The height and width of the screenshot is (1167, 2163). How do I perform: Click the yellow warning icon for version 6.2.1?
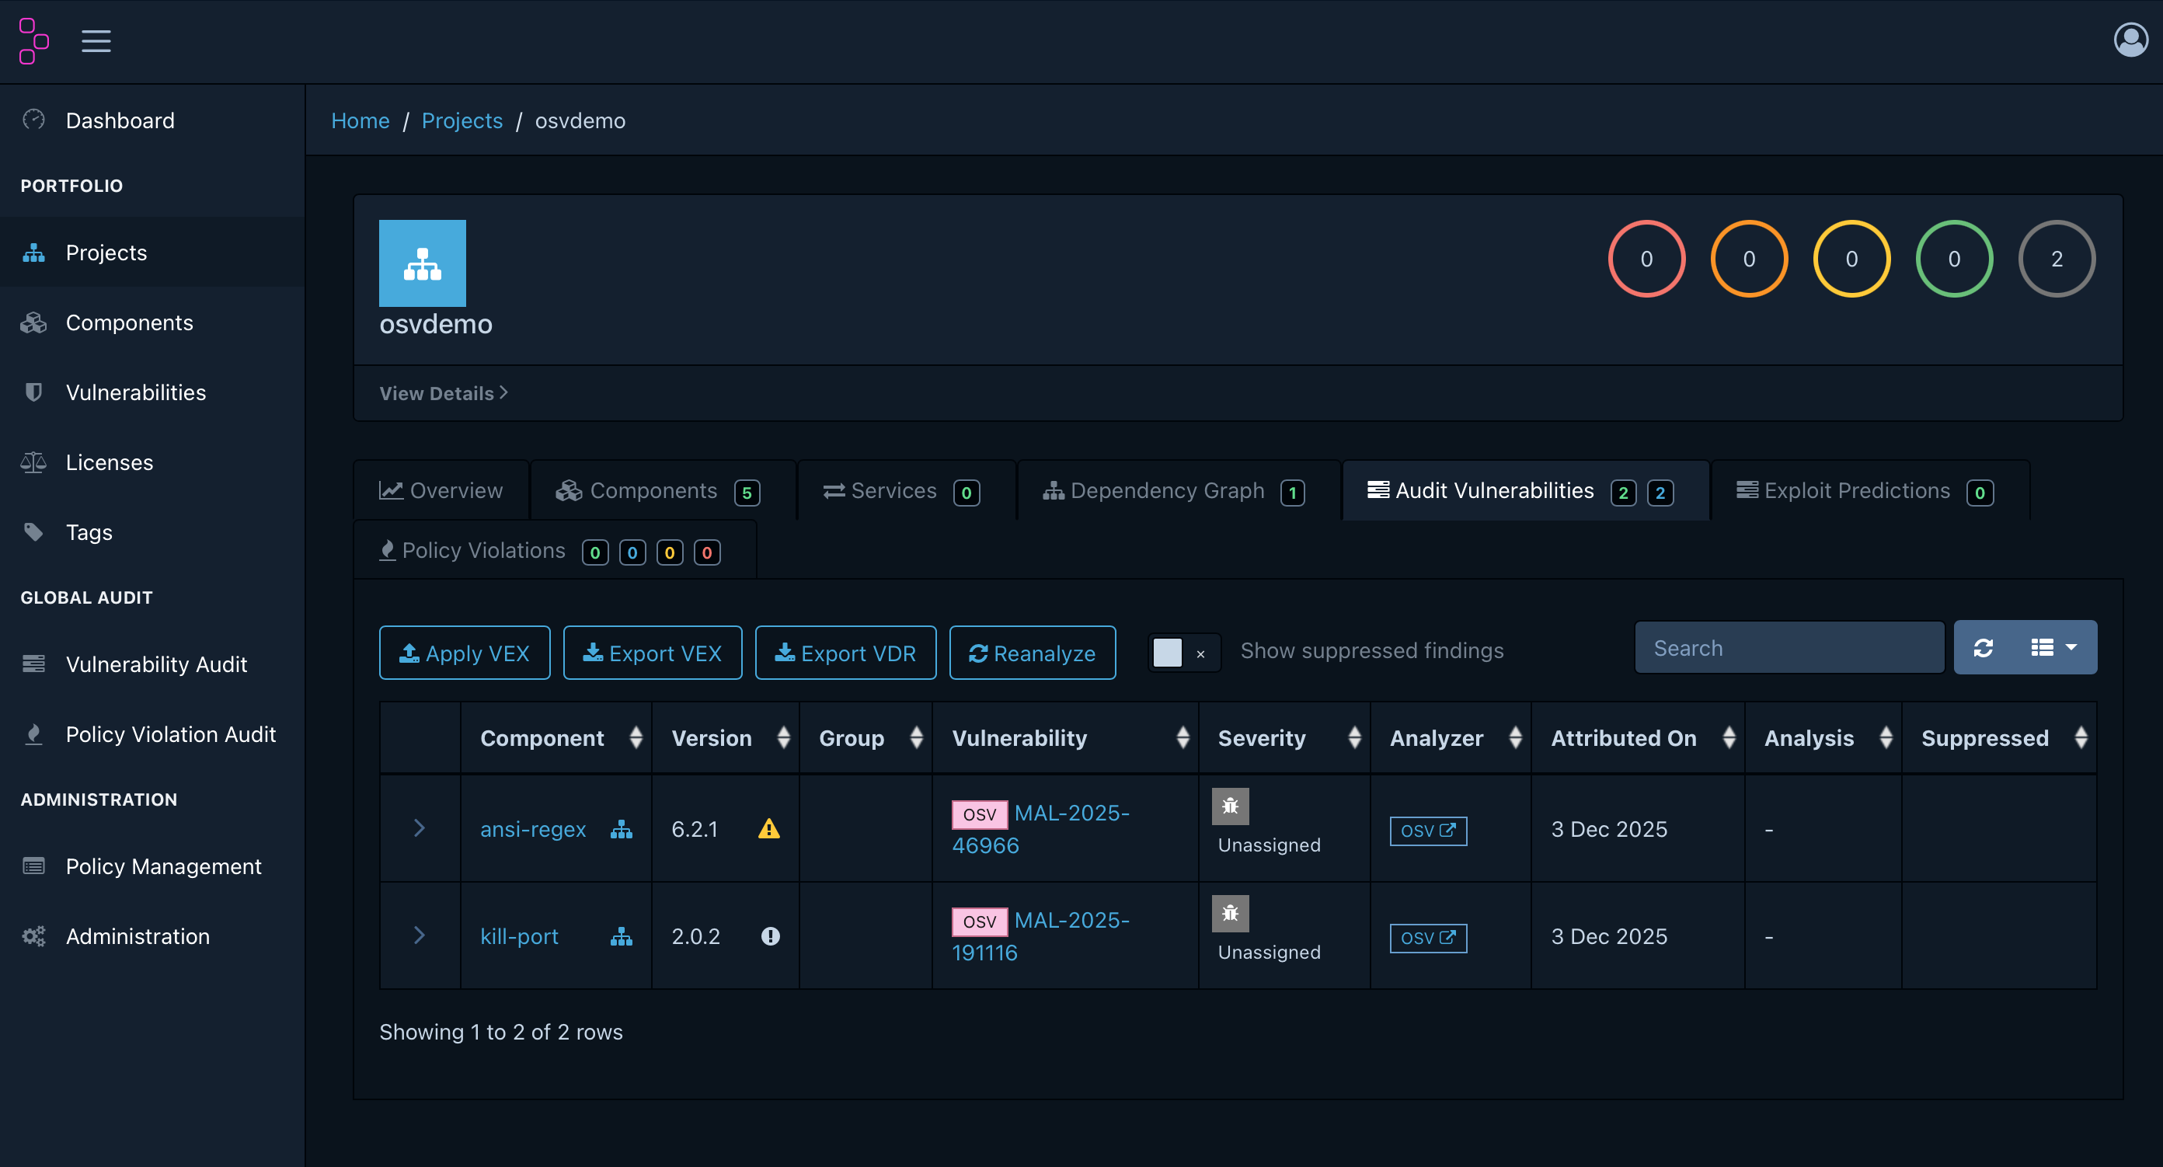(768, 830)
